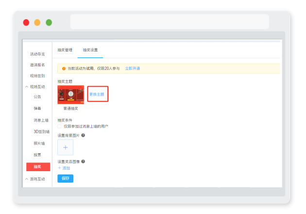306x214 pixels.
Task: Select 公告 in sidebar
Action: point(37,97)
